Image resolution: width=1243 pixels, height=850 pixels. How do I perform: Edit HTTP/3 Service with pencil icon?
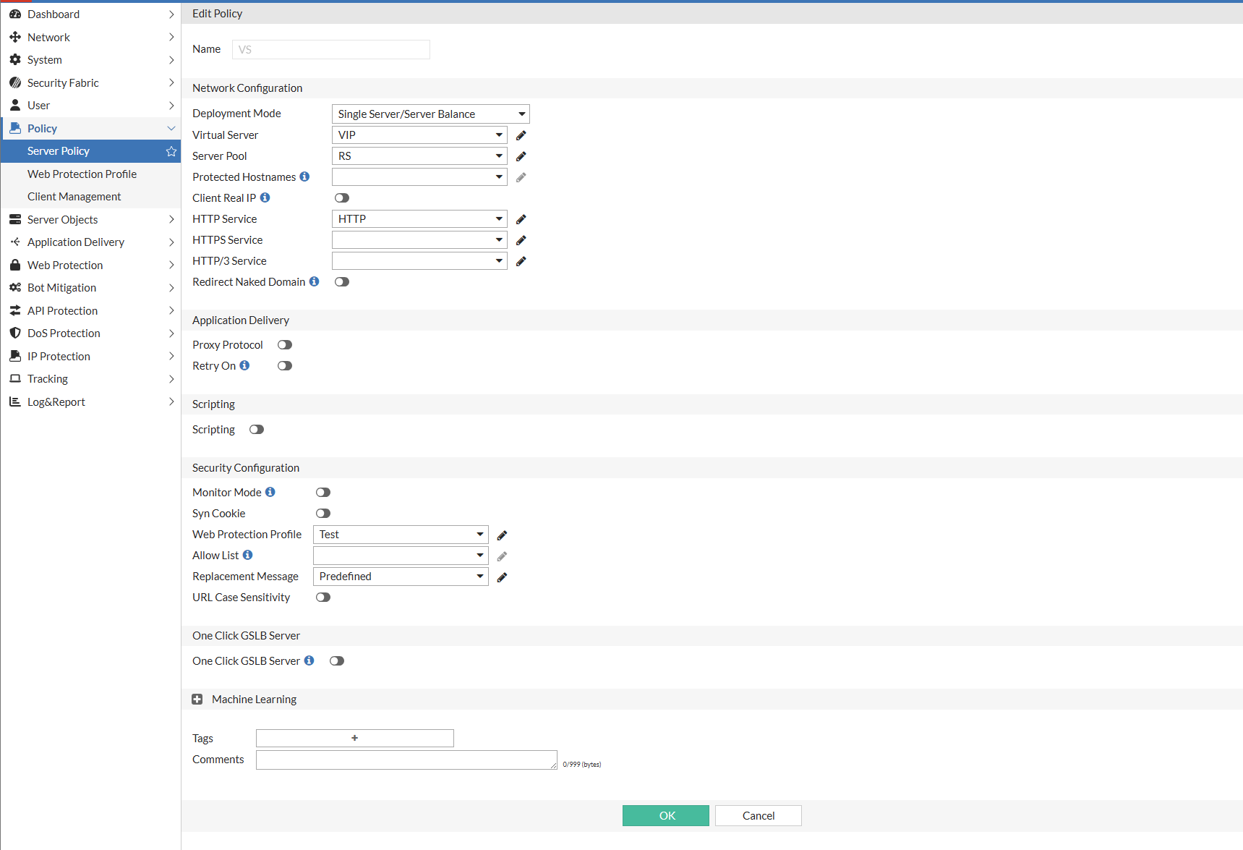(x=521, y=261)
